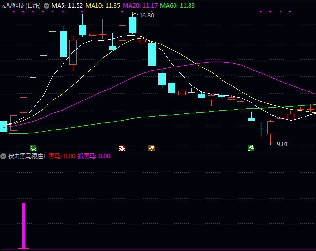Select the MA10 11.35 indicator label
Viewport: 316px width, 251px height.
(x=103, y=6)
